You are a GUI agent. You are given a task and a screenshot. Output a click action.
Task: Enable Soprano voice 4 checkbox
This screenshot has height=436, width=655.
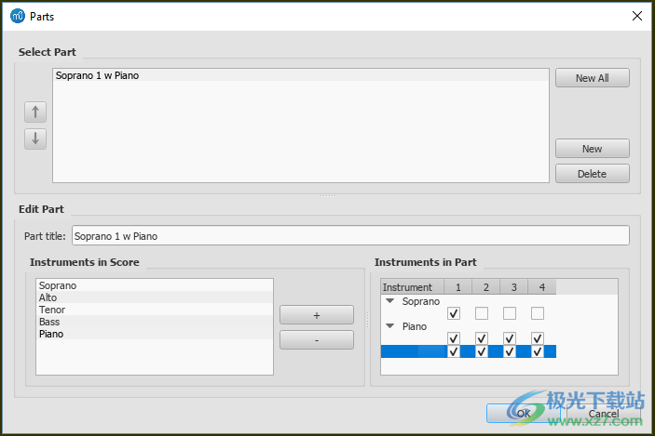(538, 313)
